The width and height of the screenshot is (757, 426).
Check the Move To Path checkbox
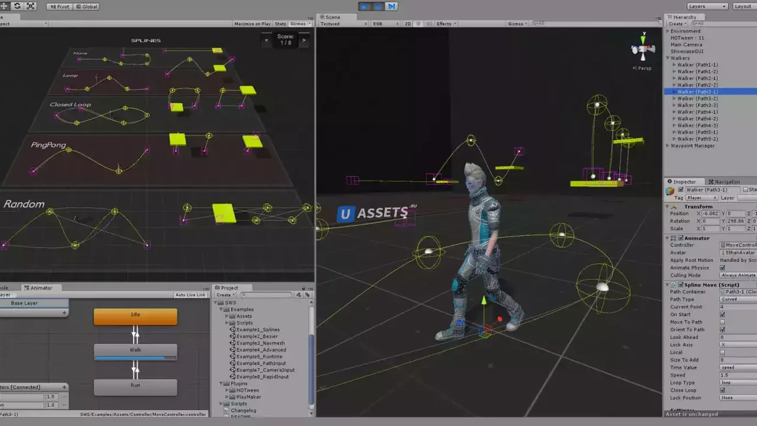pos(722,322)
